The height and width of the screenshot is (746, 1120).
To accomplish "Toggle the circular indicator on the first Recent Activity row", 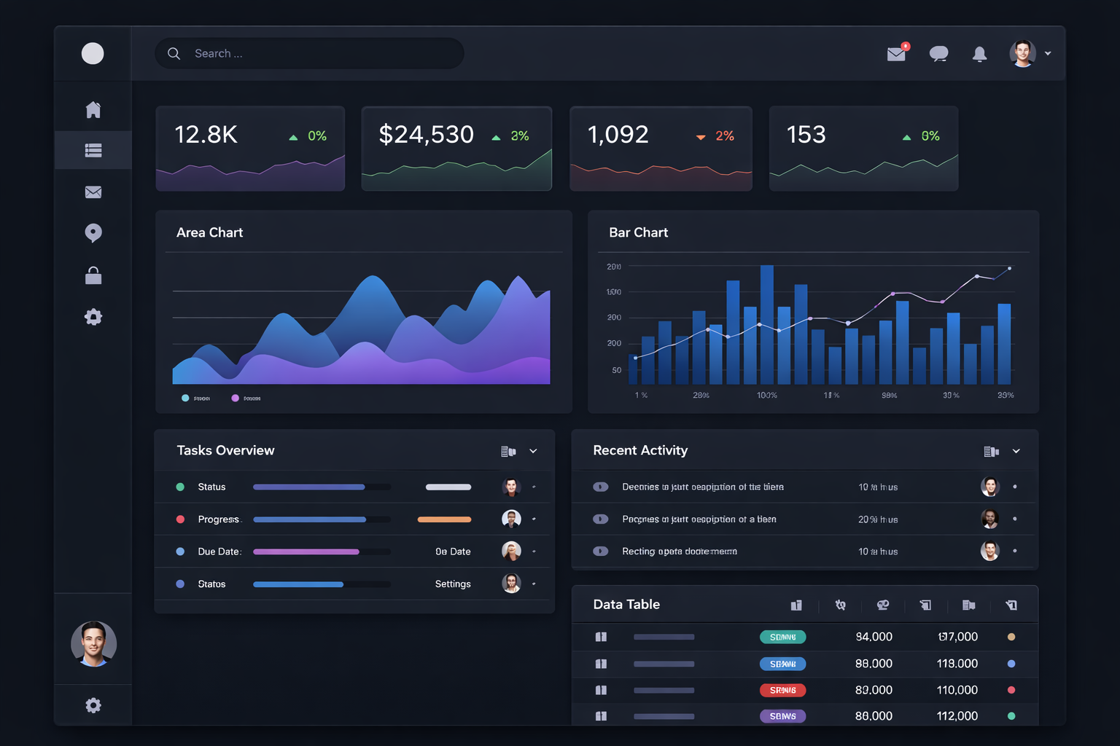I will [x=601, y=487].
